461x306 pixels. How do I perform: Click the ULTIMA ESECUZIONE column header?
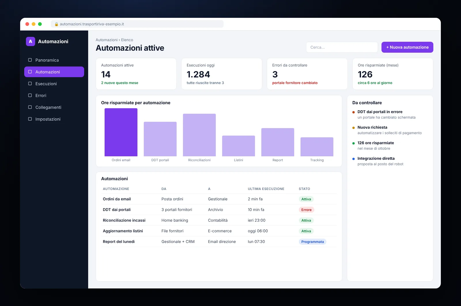pos(266,189)
